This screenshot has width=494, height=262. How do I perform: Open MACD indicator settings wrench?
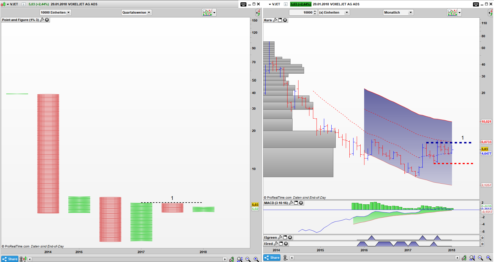[x=291, y=203]
